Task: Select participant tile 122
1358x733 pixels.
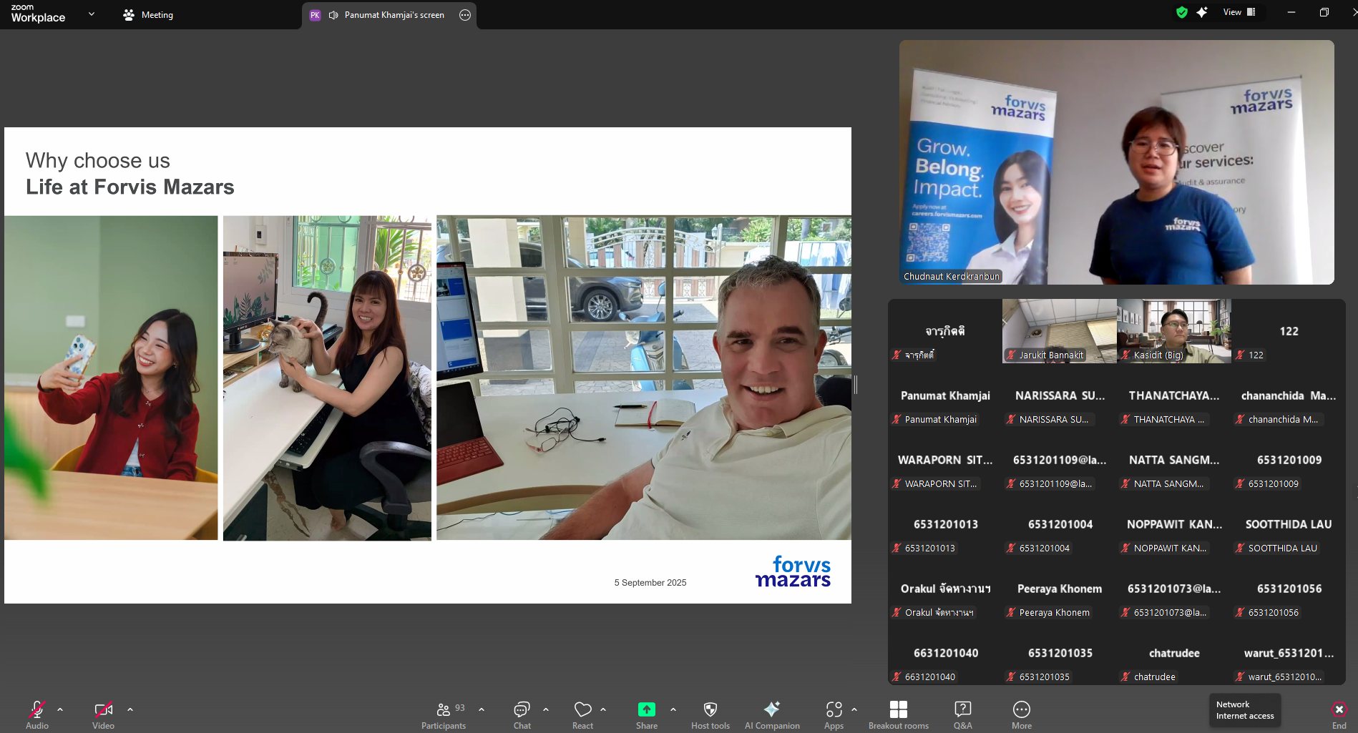Action: tap(1289, 331)
